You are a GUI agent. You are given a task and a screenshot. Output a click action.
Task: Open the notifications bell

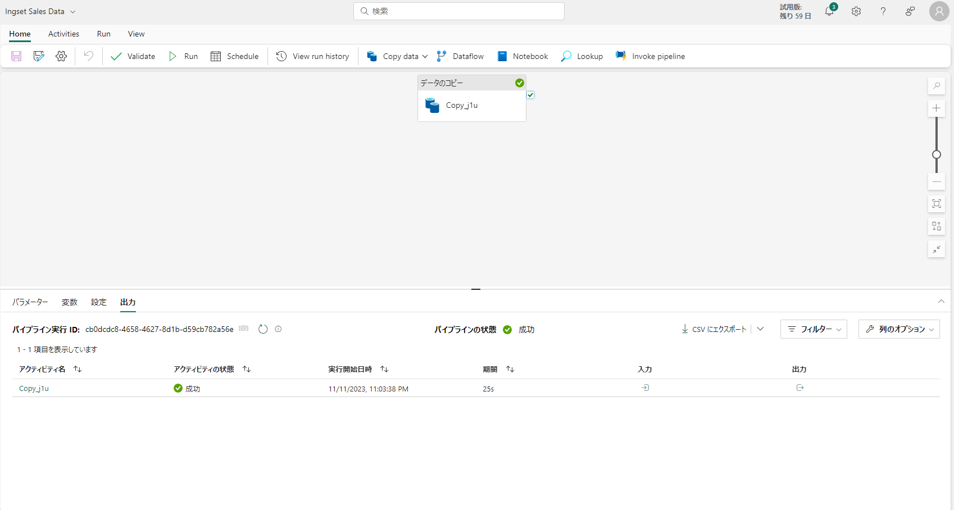click(x=829, y=11)
